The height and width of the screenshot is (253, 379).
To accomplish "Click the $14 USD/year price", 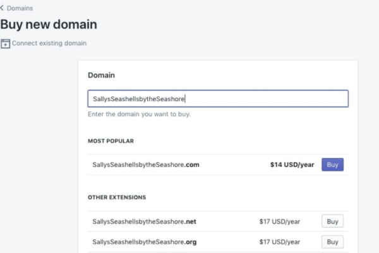I will (x=292, y=164).
